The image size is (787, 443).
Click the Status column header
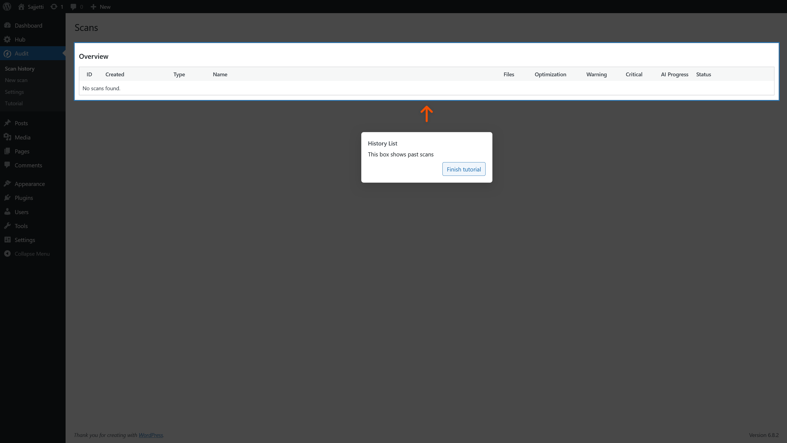pos(703,74)
